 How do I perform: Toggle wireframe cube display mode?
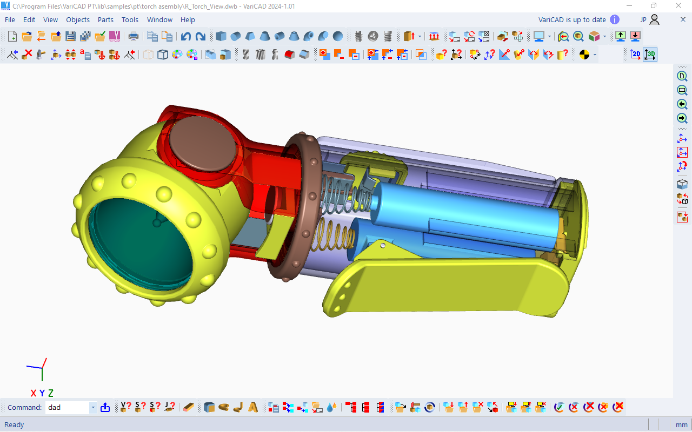point(163,55)
